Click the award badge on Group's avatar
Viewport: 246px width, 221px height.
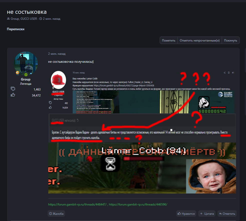(x=18, y=73)
